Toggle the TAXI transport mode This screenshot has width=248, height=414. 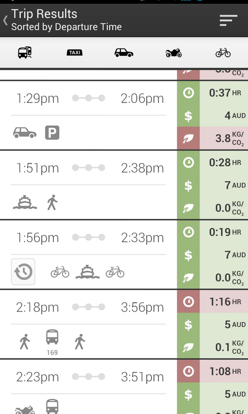[74, 53]
